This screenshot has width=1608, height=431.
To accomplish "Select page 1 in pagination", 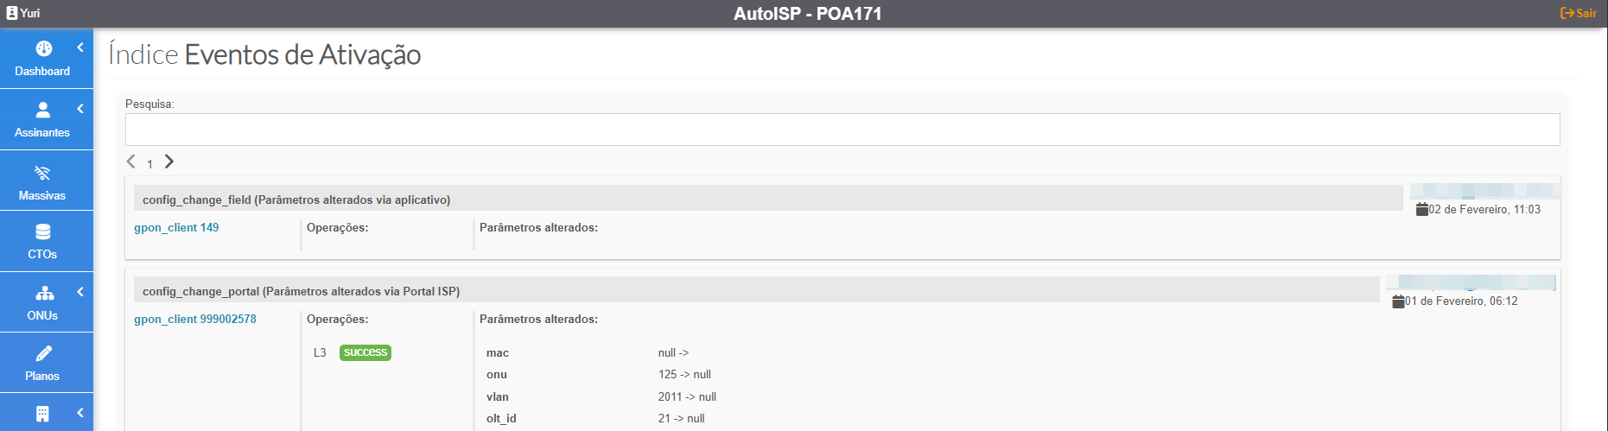I will coord(149,164).
